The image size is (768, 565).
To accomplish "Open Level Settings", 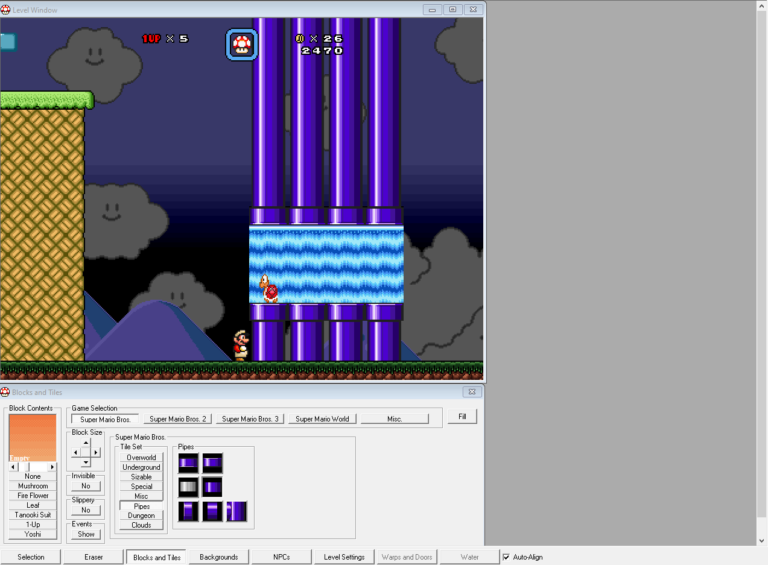I will point(344,557).
